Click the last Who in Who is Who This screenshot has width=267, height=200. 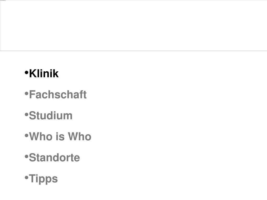(80, 136)
